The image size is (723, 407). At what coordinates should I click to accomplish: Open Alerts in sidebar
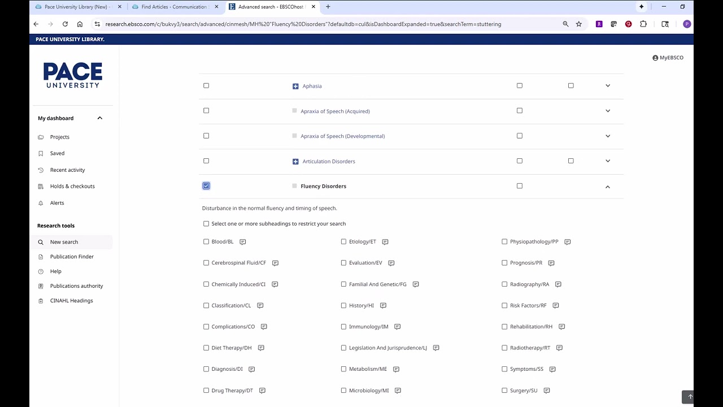(x=57, y=203)
